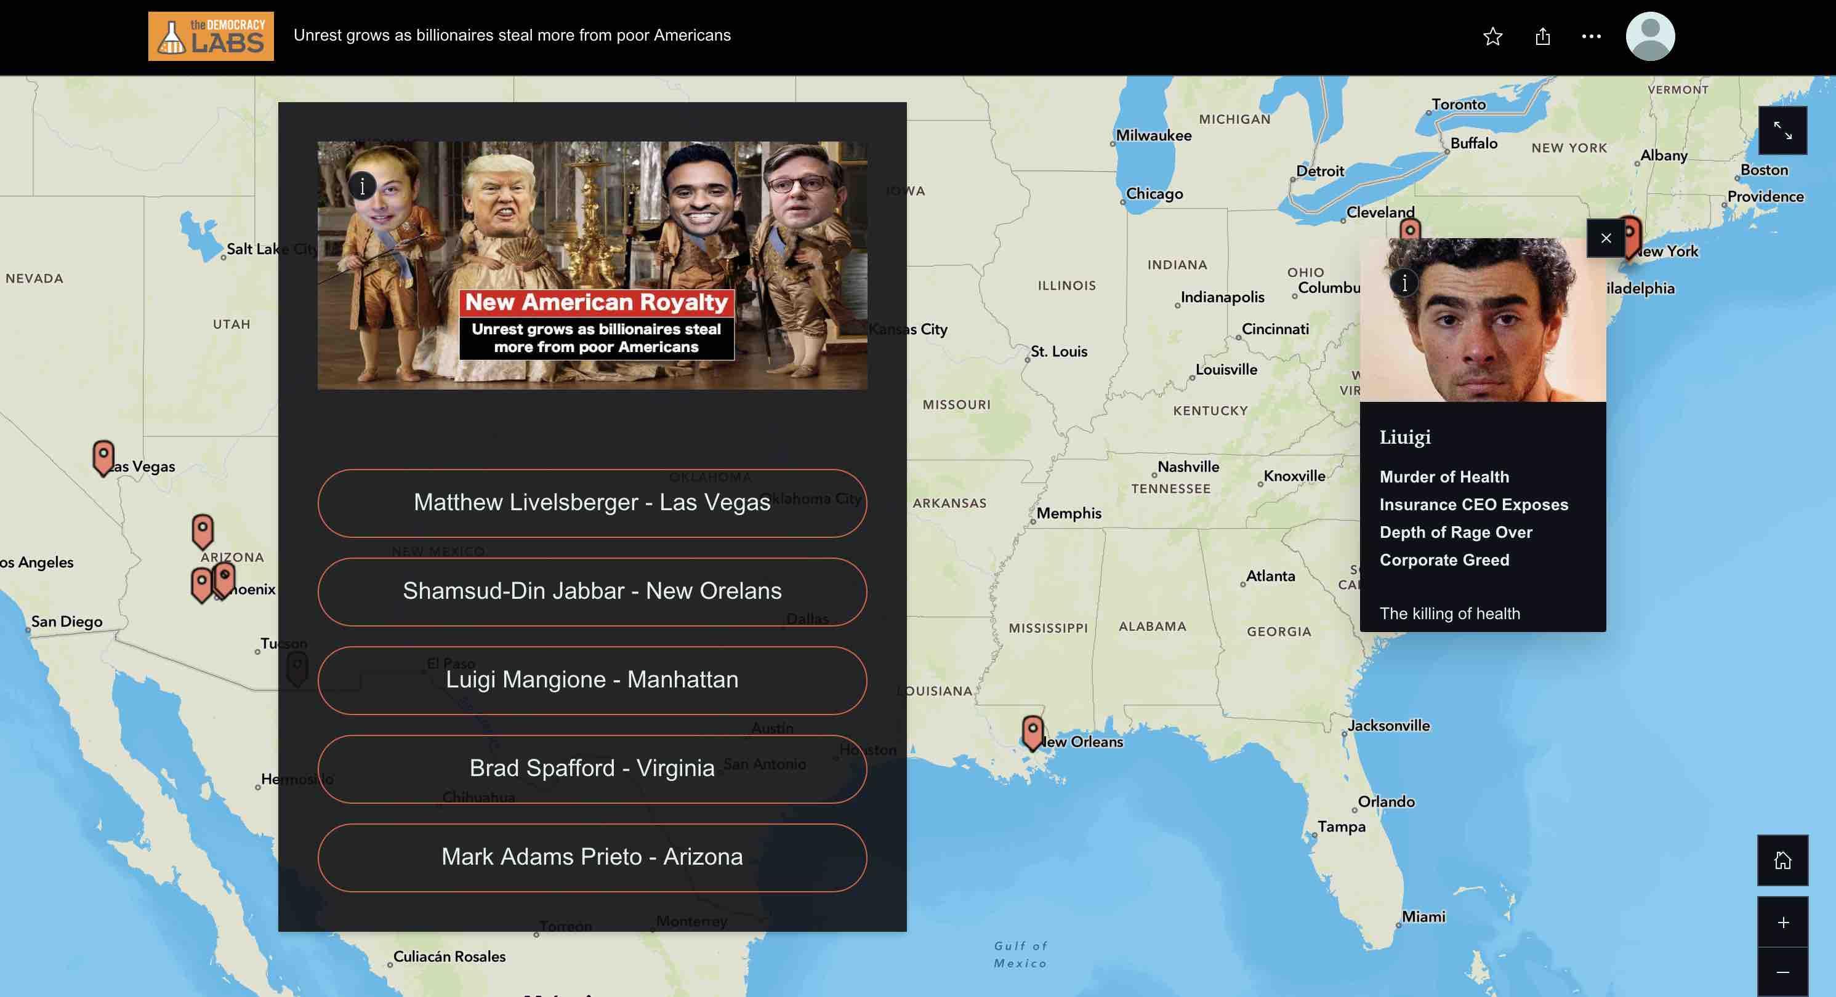Click the New American Royalty banner image
This screenshot has height=997, width=1836.
[x=592, y=265]
